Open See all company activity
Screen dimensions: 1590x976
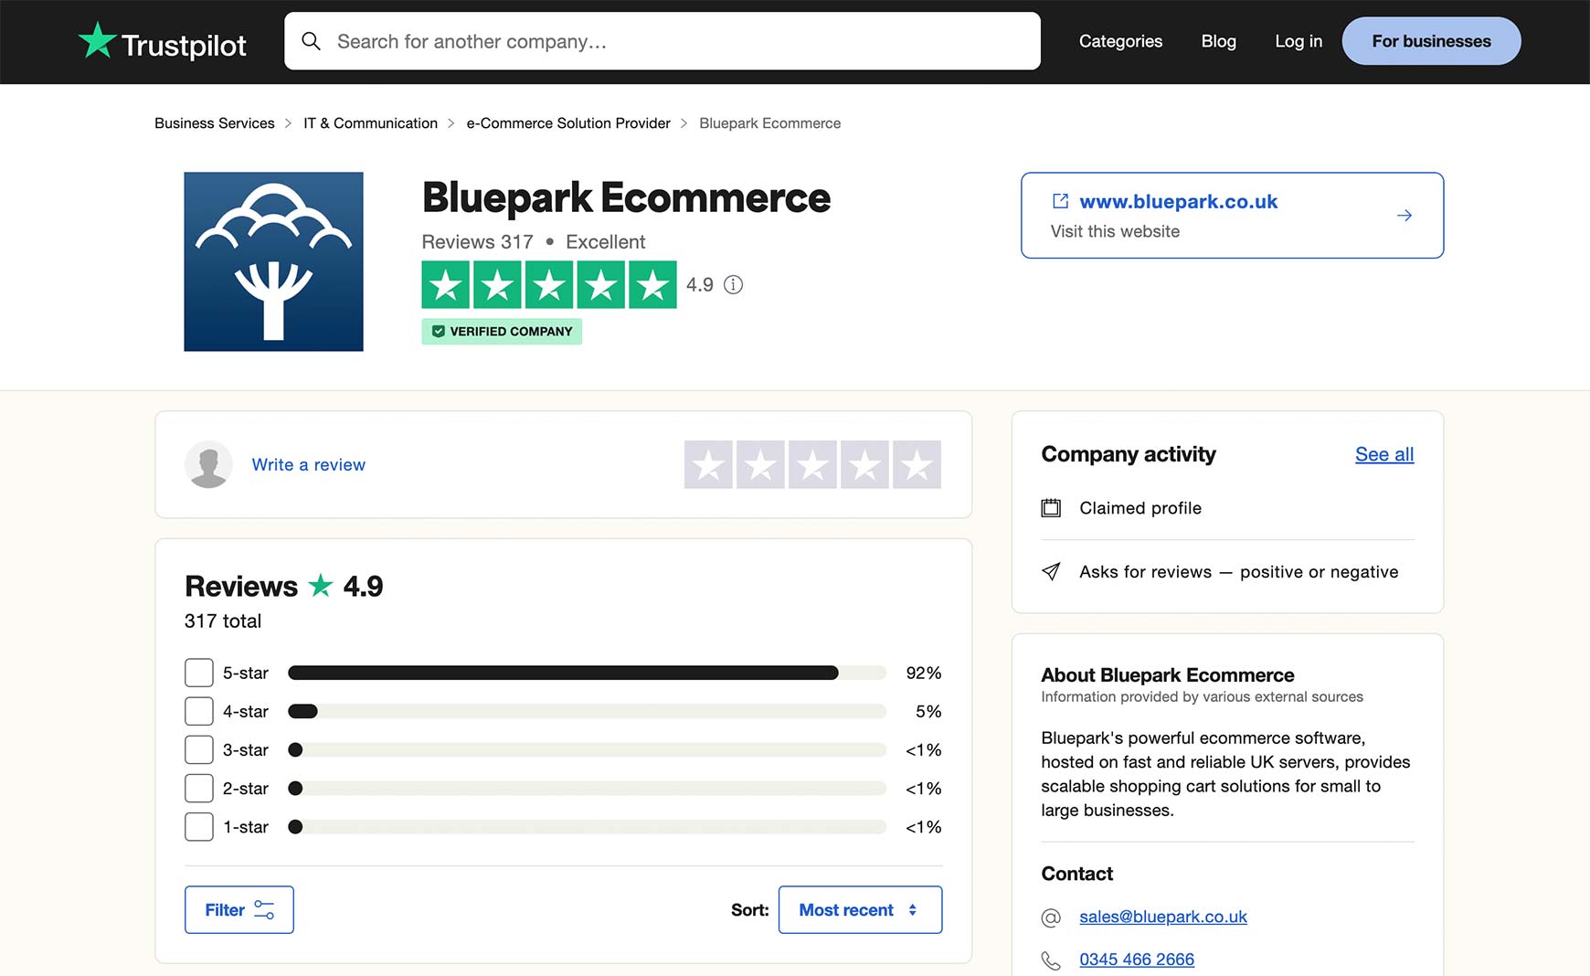(1384, 454)
